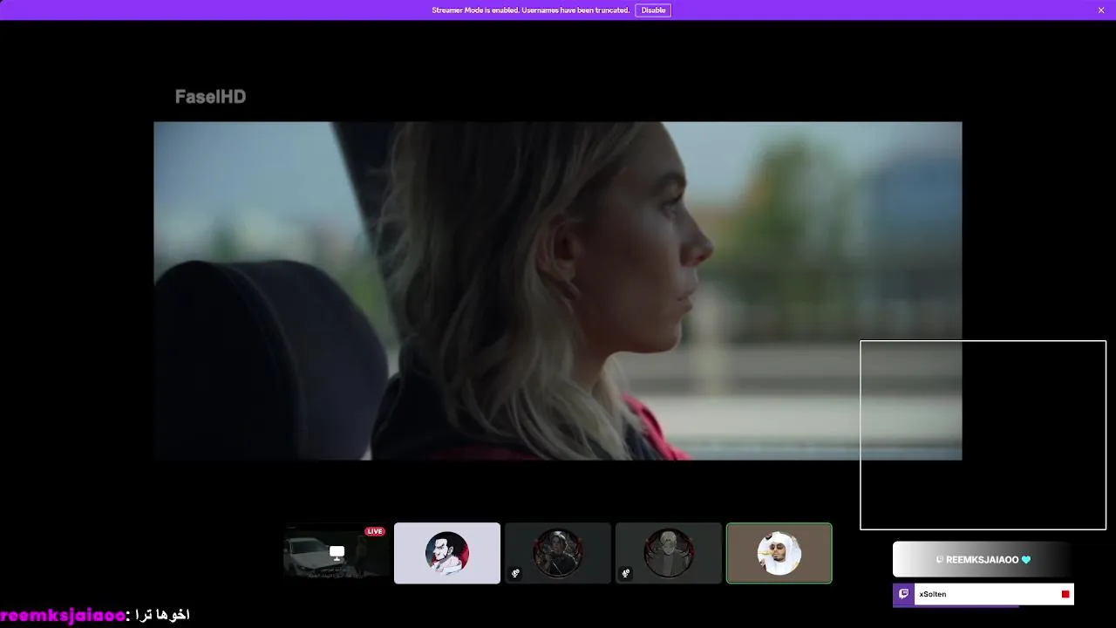1116x628 pixels.
Task: Click the reemksjaiaoo chat username
Action: click(x=62, y=615)
